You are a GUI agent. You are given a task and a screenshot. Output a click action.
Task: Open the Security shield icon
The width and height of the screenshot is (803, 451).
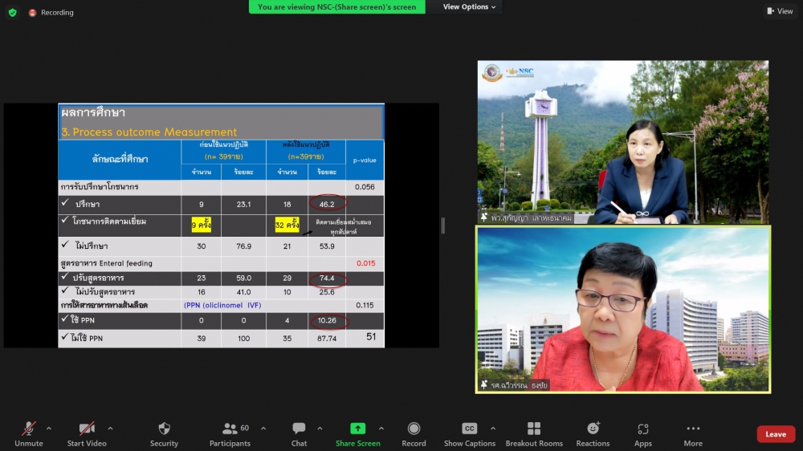(164, 429)
